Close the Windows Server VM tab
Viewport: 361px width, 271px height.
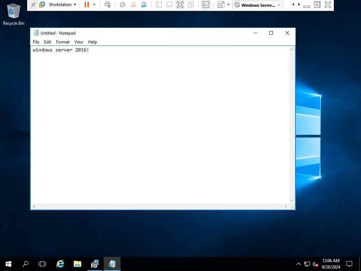coord(279,5)
